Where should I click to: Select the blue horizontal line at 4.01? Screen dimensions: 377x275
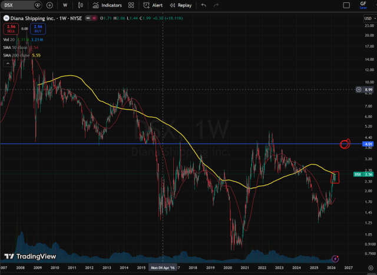point(177,144)
